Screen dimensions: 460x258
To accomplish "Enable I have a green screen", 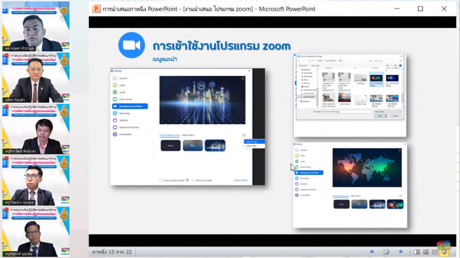I will click(x=161, y=180).
